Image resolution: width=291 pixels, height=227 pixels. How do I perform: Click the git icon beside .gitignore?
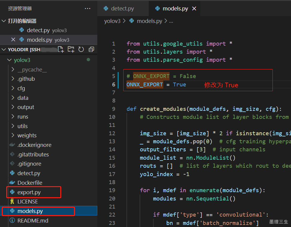click(x=12, y=164)
